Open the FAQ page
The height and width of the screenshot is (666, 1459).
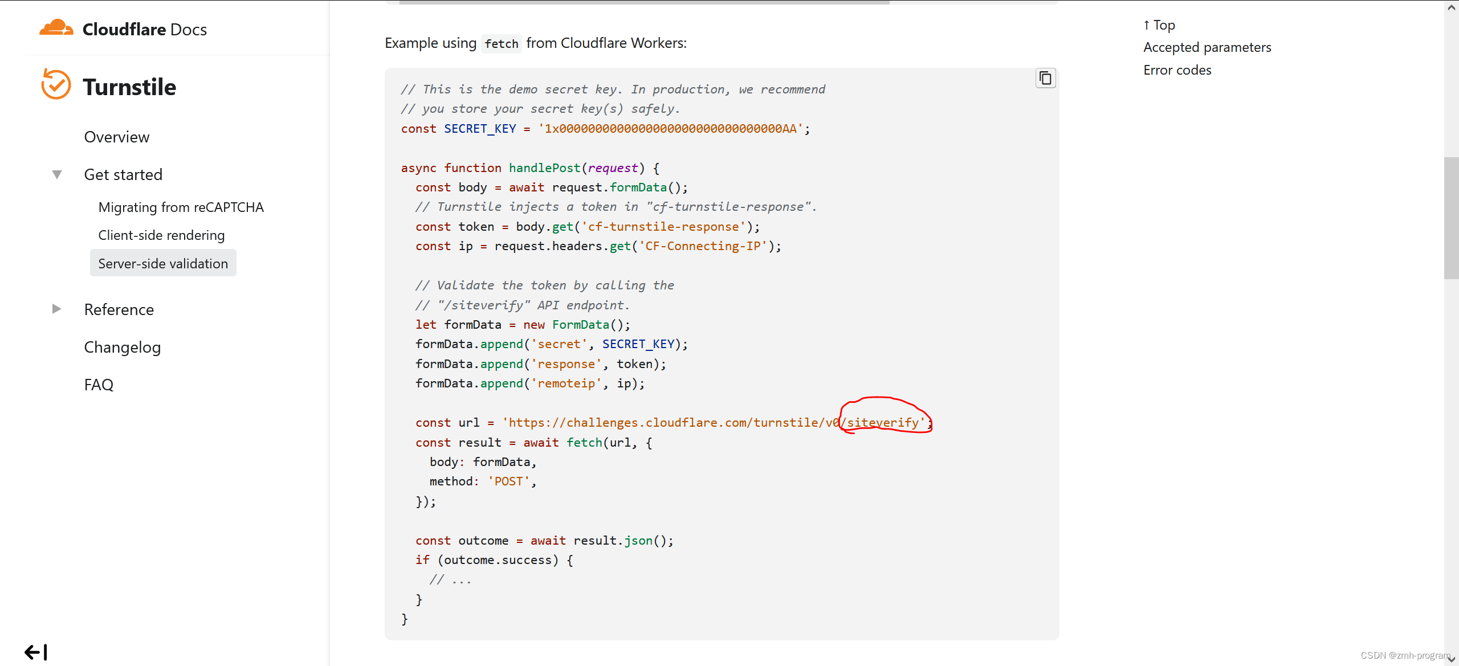coord(98,384)
